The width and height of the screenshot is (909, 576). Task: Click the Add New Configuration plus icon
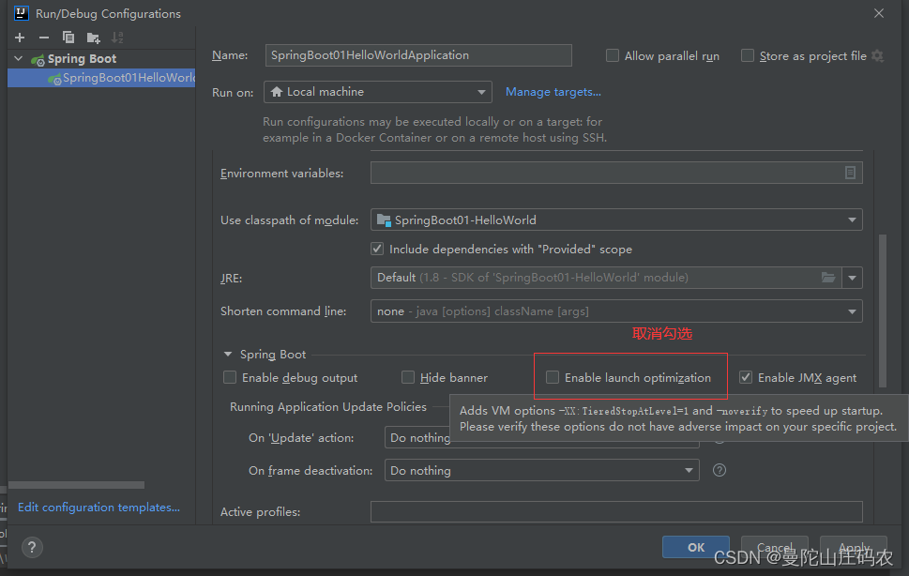click(x=20, y=38)
